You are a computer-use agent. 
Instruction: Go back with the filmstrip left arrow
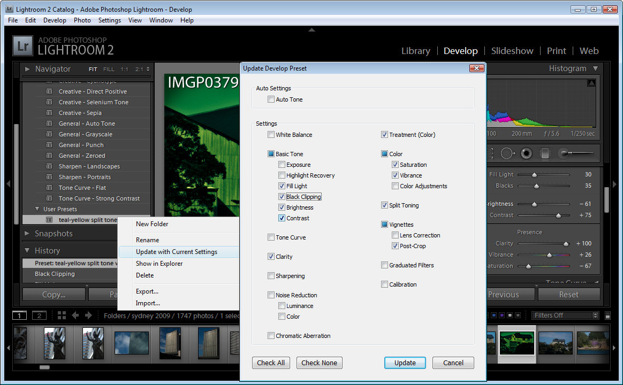[x=75, y=315]
